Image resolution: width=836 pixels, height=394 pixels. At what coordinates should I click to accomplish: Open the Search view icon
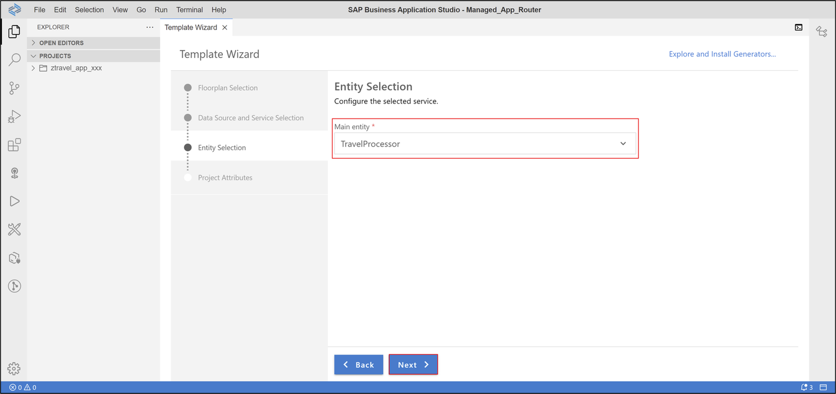tap(15, 60)
